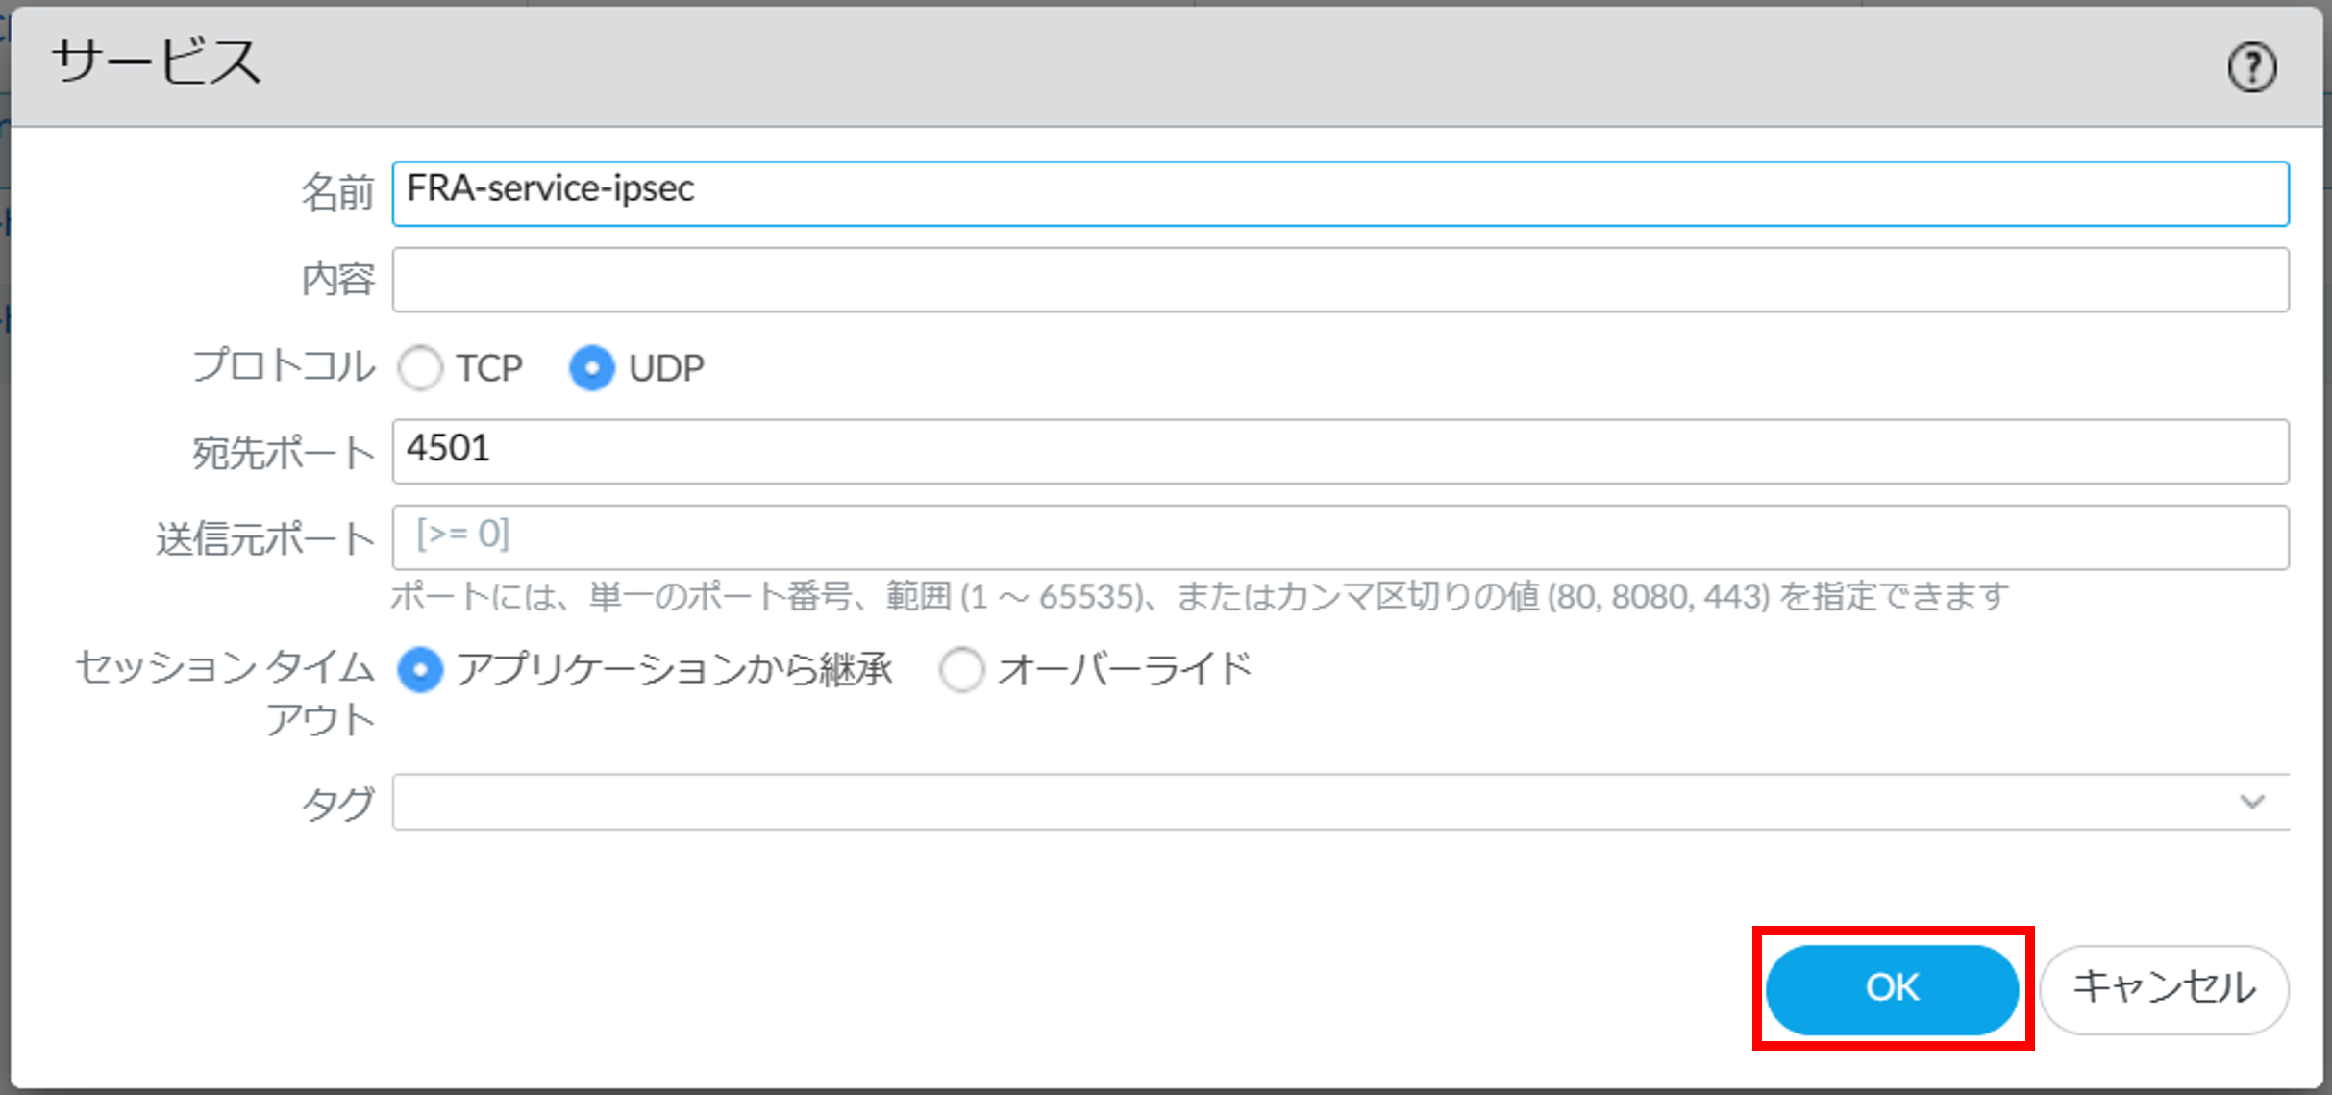This screenshot has height=1095, width=2332.
Task: Focus the 名前 field containing FRA-service-ipsec
Action: (x=1340, y=193)
